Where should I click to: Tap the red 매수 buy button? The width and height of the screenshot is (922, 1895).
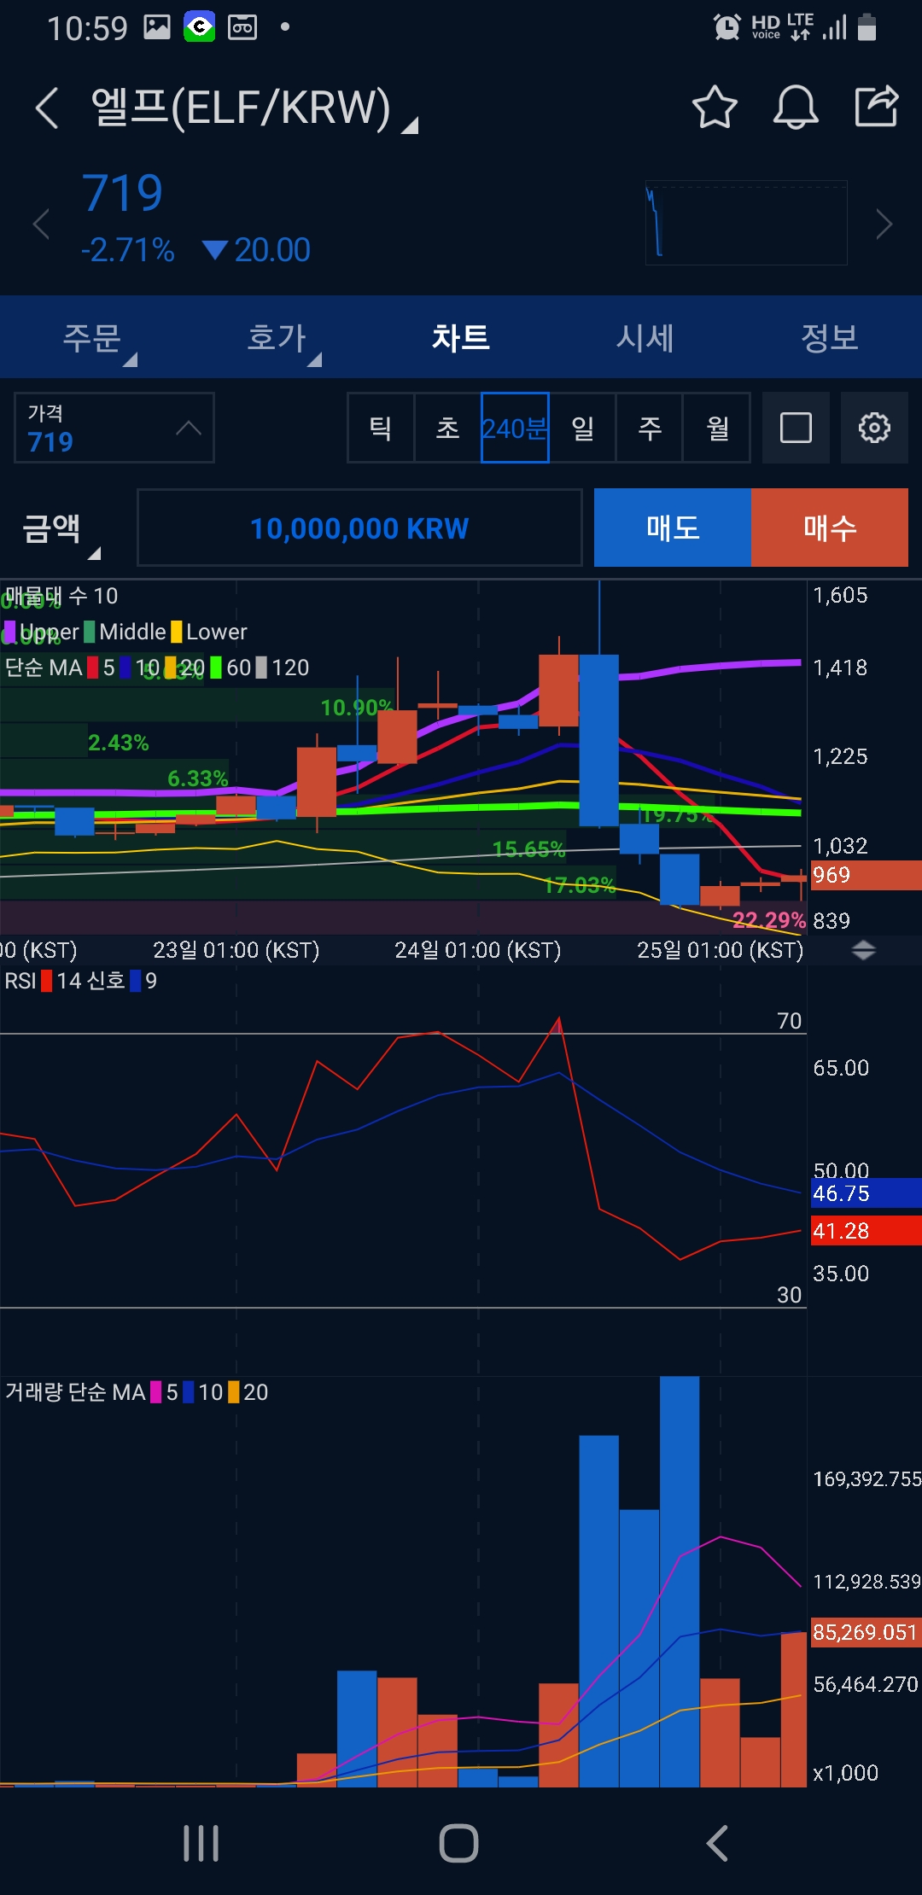(x=830, y=528)
